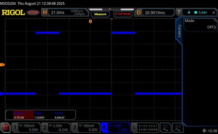Open sample rate 50MSa/s 25Mpts info
218x134 pixels.
77,12
